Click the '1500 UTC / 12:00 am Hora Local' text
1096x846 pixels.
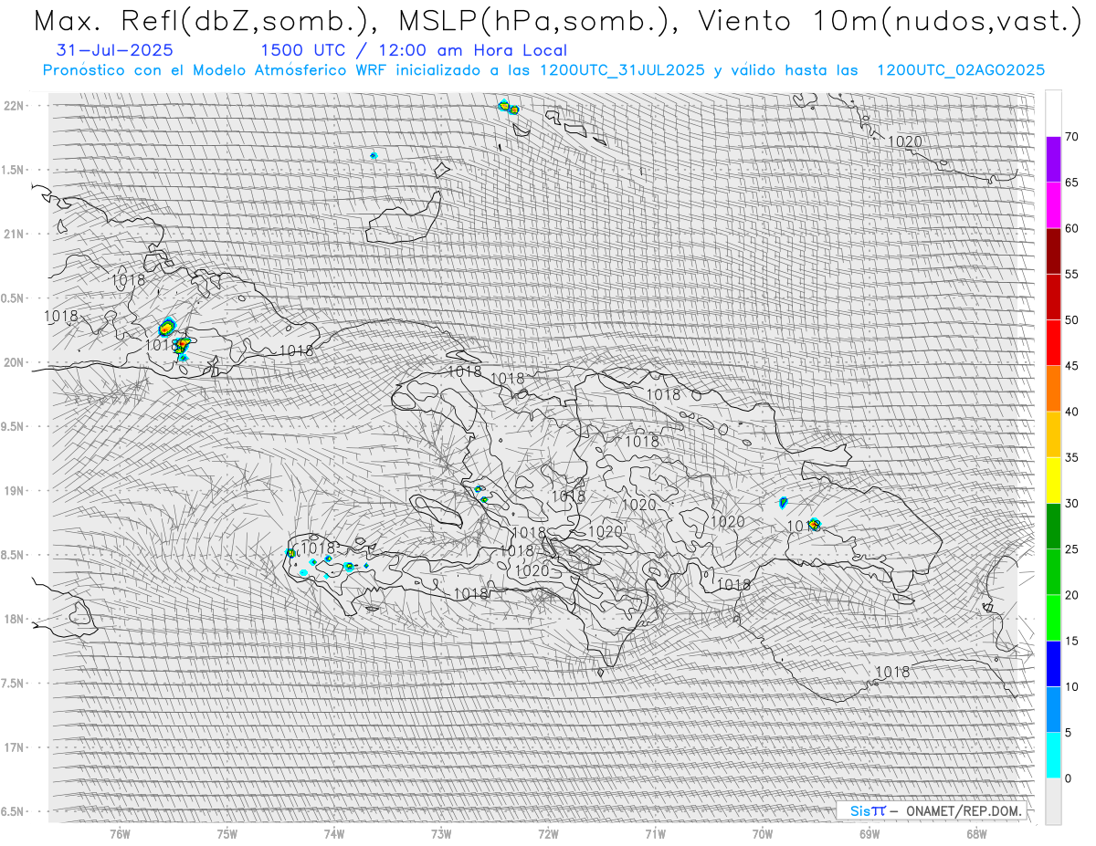pyautogui.click(x=414, y=51)
